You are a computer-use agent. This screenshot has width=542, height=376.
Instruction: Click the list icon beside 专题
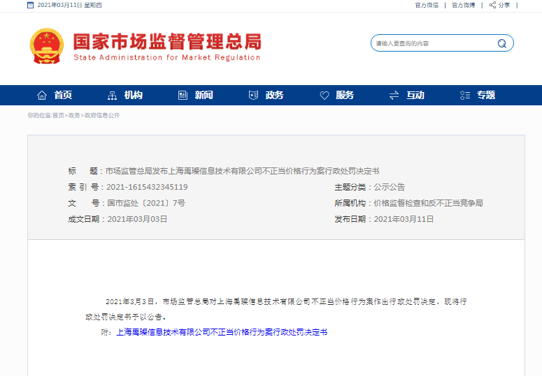pos(465,95)
